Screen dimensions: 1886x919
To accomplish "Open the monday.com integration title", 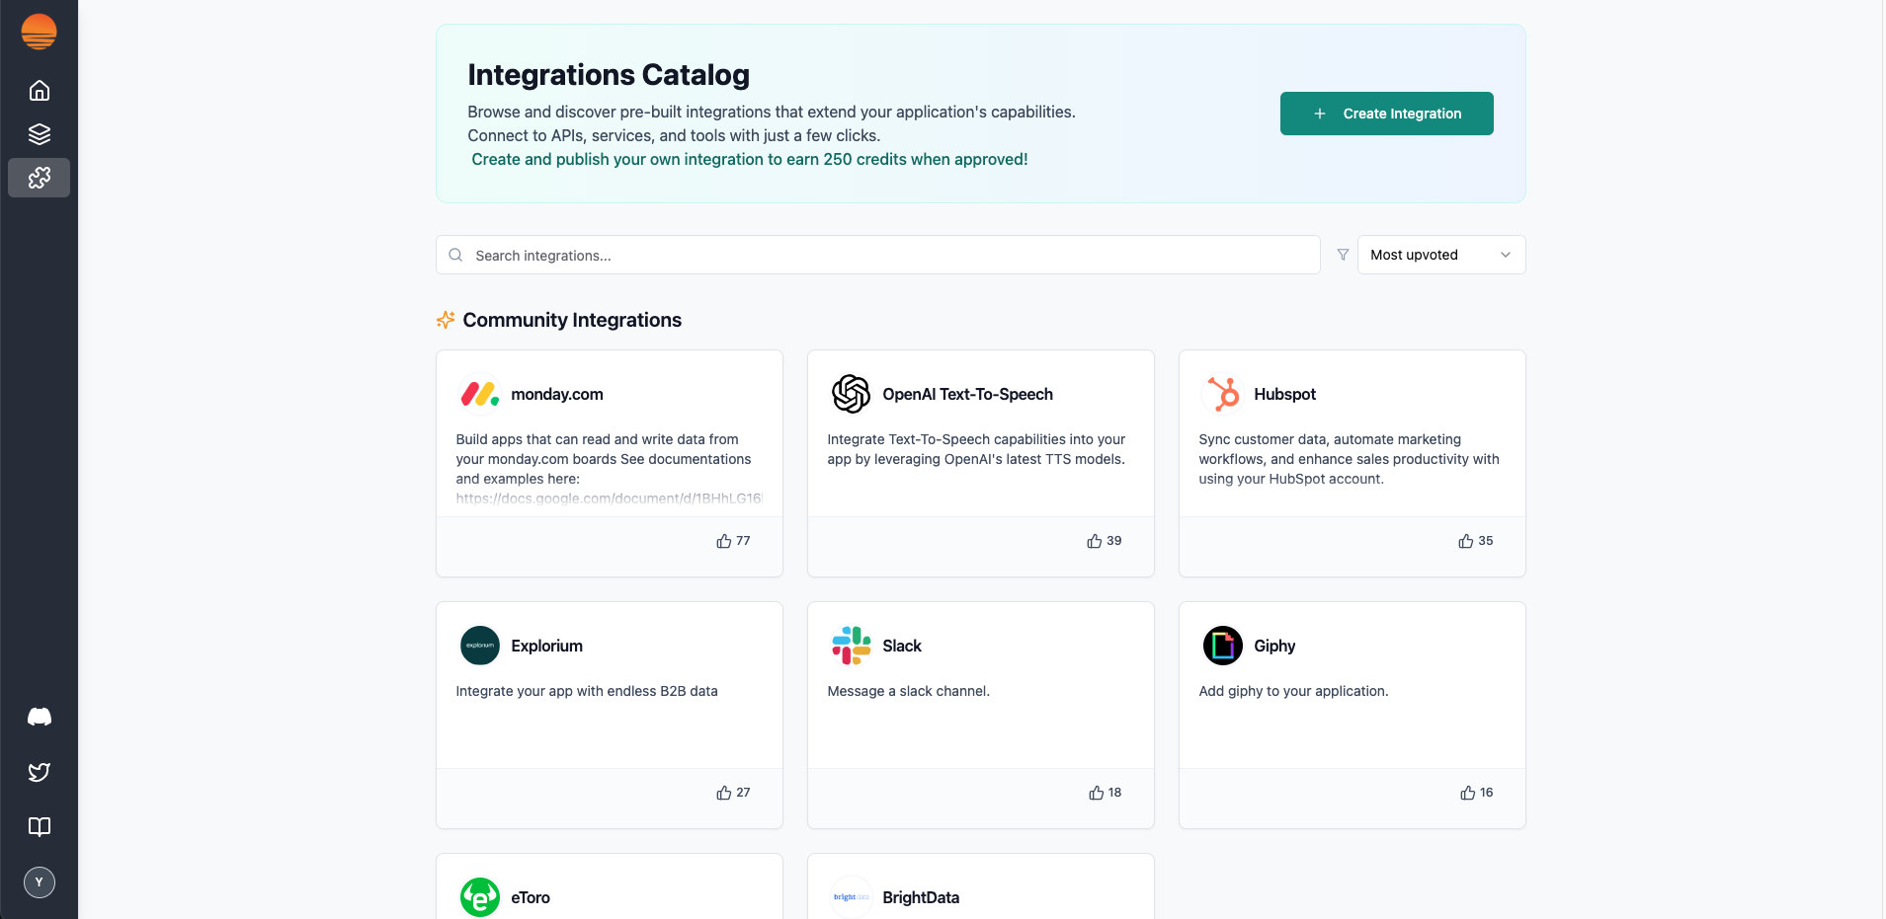I will pos(557,395).
